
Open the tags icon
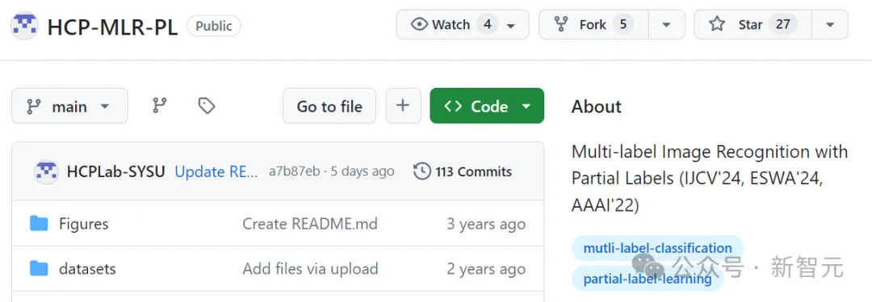pos(207,105)
